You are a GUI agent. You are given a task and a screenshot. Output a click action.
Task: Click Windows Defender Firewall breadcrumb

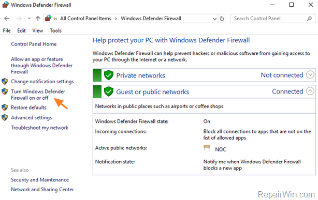coord(151,19)
